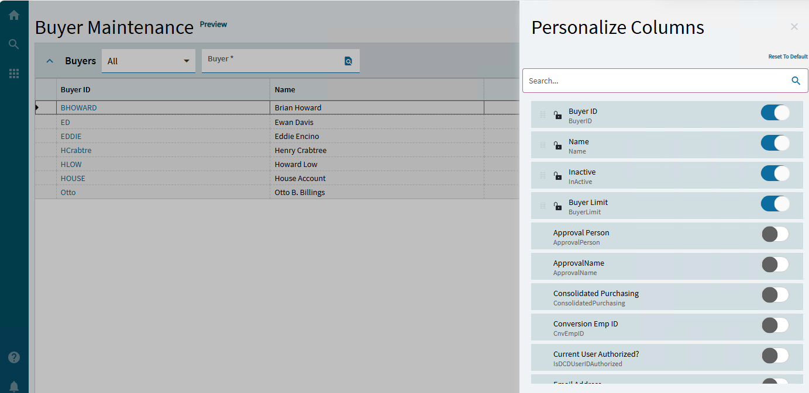Click the Search columns input field
This screenshot has height=393, width=809.
coord(655,81)
